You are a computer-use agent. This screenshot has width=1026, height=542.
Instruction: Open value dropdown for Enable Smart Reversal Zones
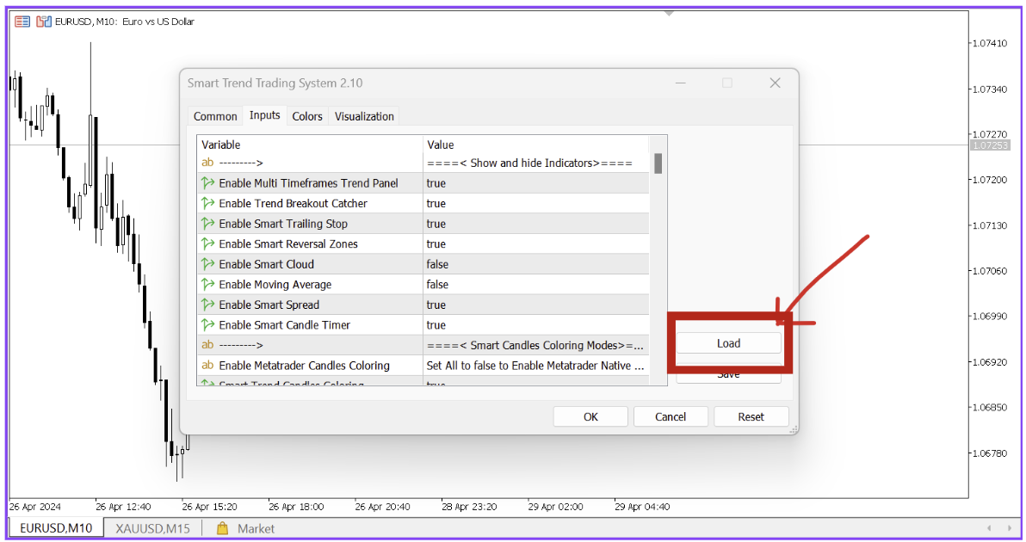534,244
